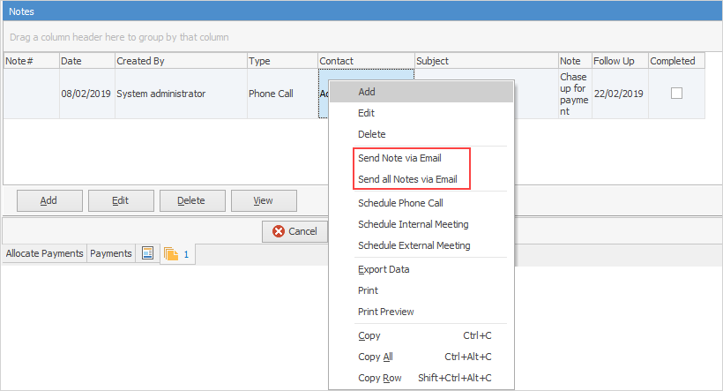Image resolution: width=723 pixels, height=391 pixels.
Task: Open the notes tab with folder icon
Action: coord(177,254)
